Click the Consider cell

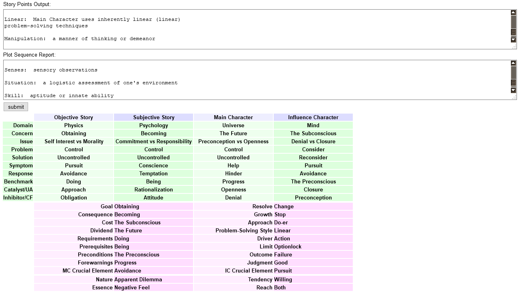(x=313, y=149)
